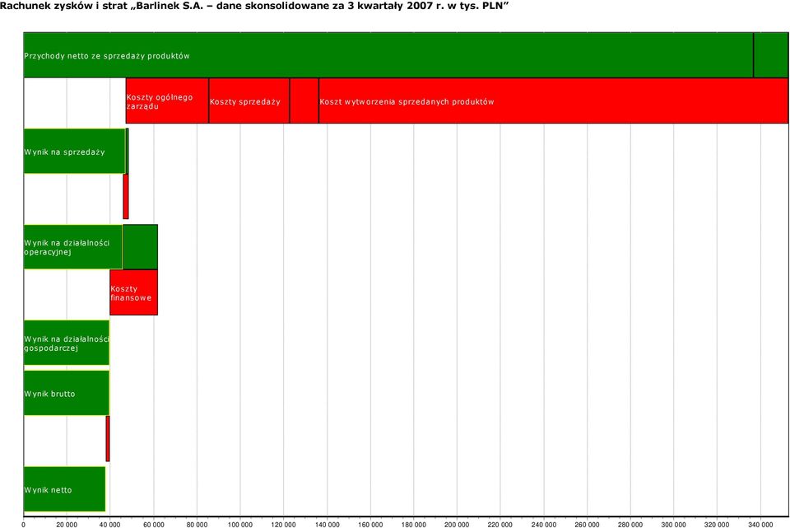Screen dimensions: 790x528
Task: Click the axis label 340 000
Action: click(x=760, y=525)
